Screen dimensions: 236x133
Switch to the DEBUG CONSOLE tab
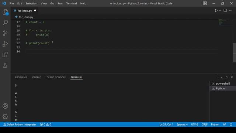56,77
